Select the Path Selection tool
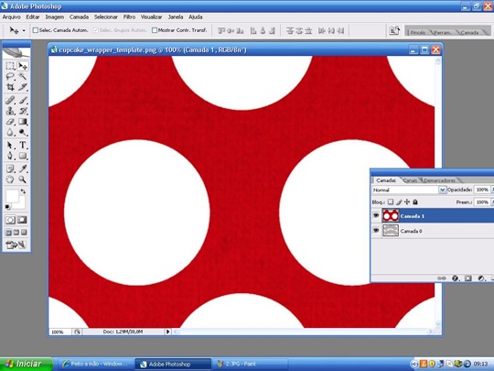 tap(10, 145)
